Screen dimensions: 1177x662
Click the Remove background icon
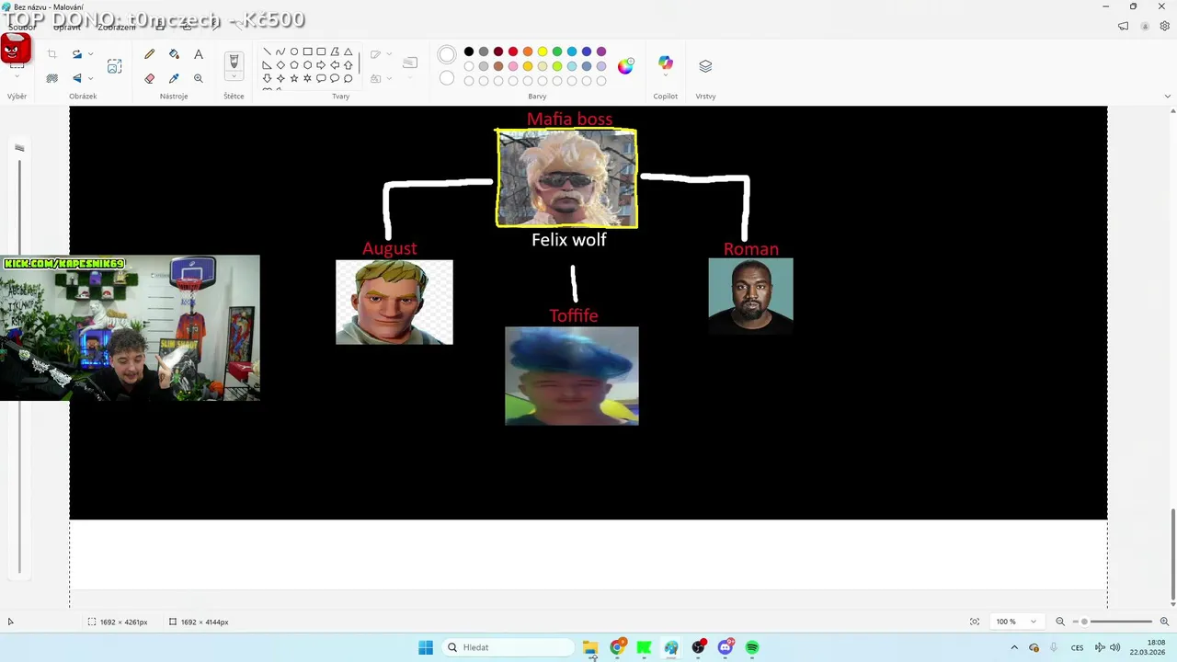52,78
